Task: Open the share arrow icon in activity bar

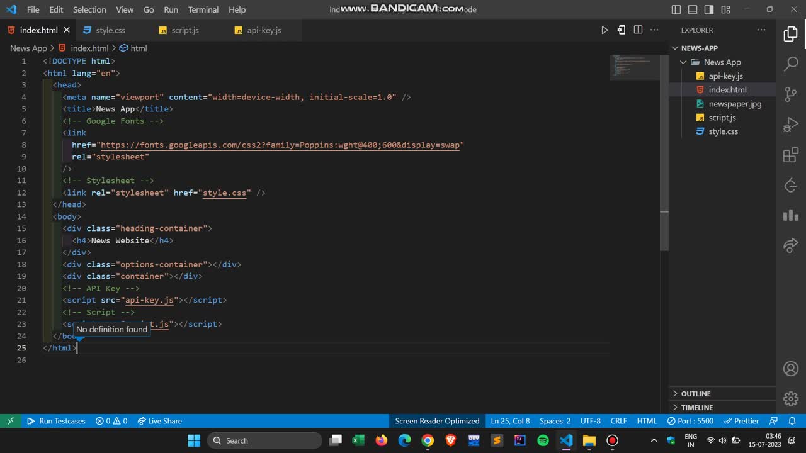Action: (791, 245)
